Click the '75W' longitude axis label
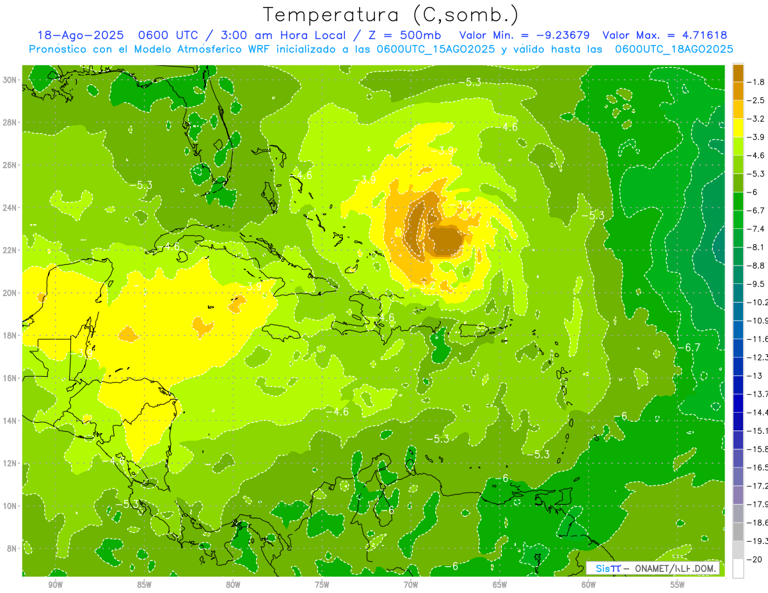Image resolution: width=768 pixels, height=593 pixels. coord(322,585)
